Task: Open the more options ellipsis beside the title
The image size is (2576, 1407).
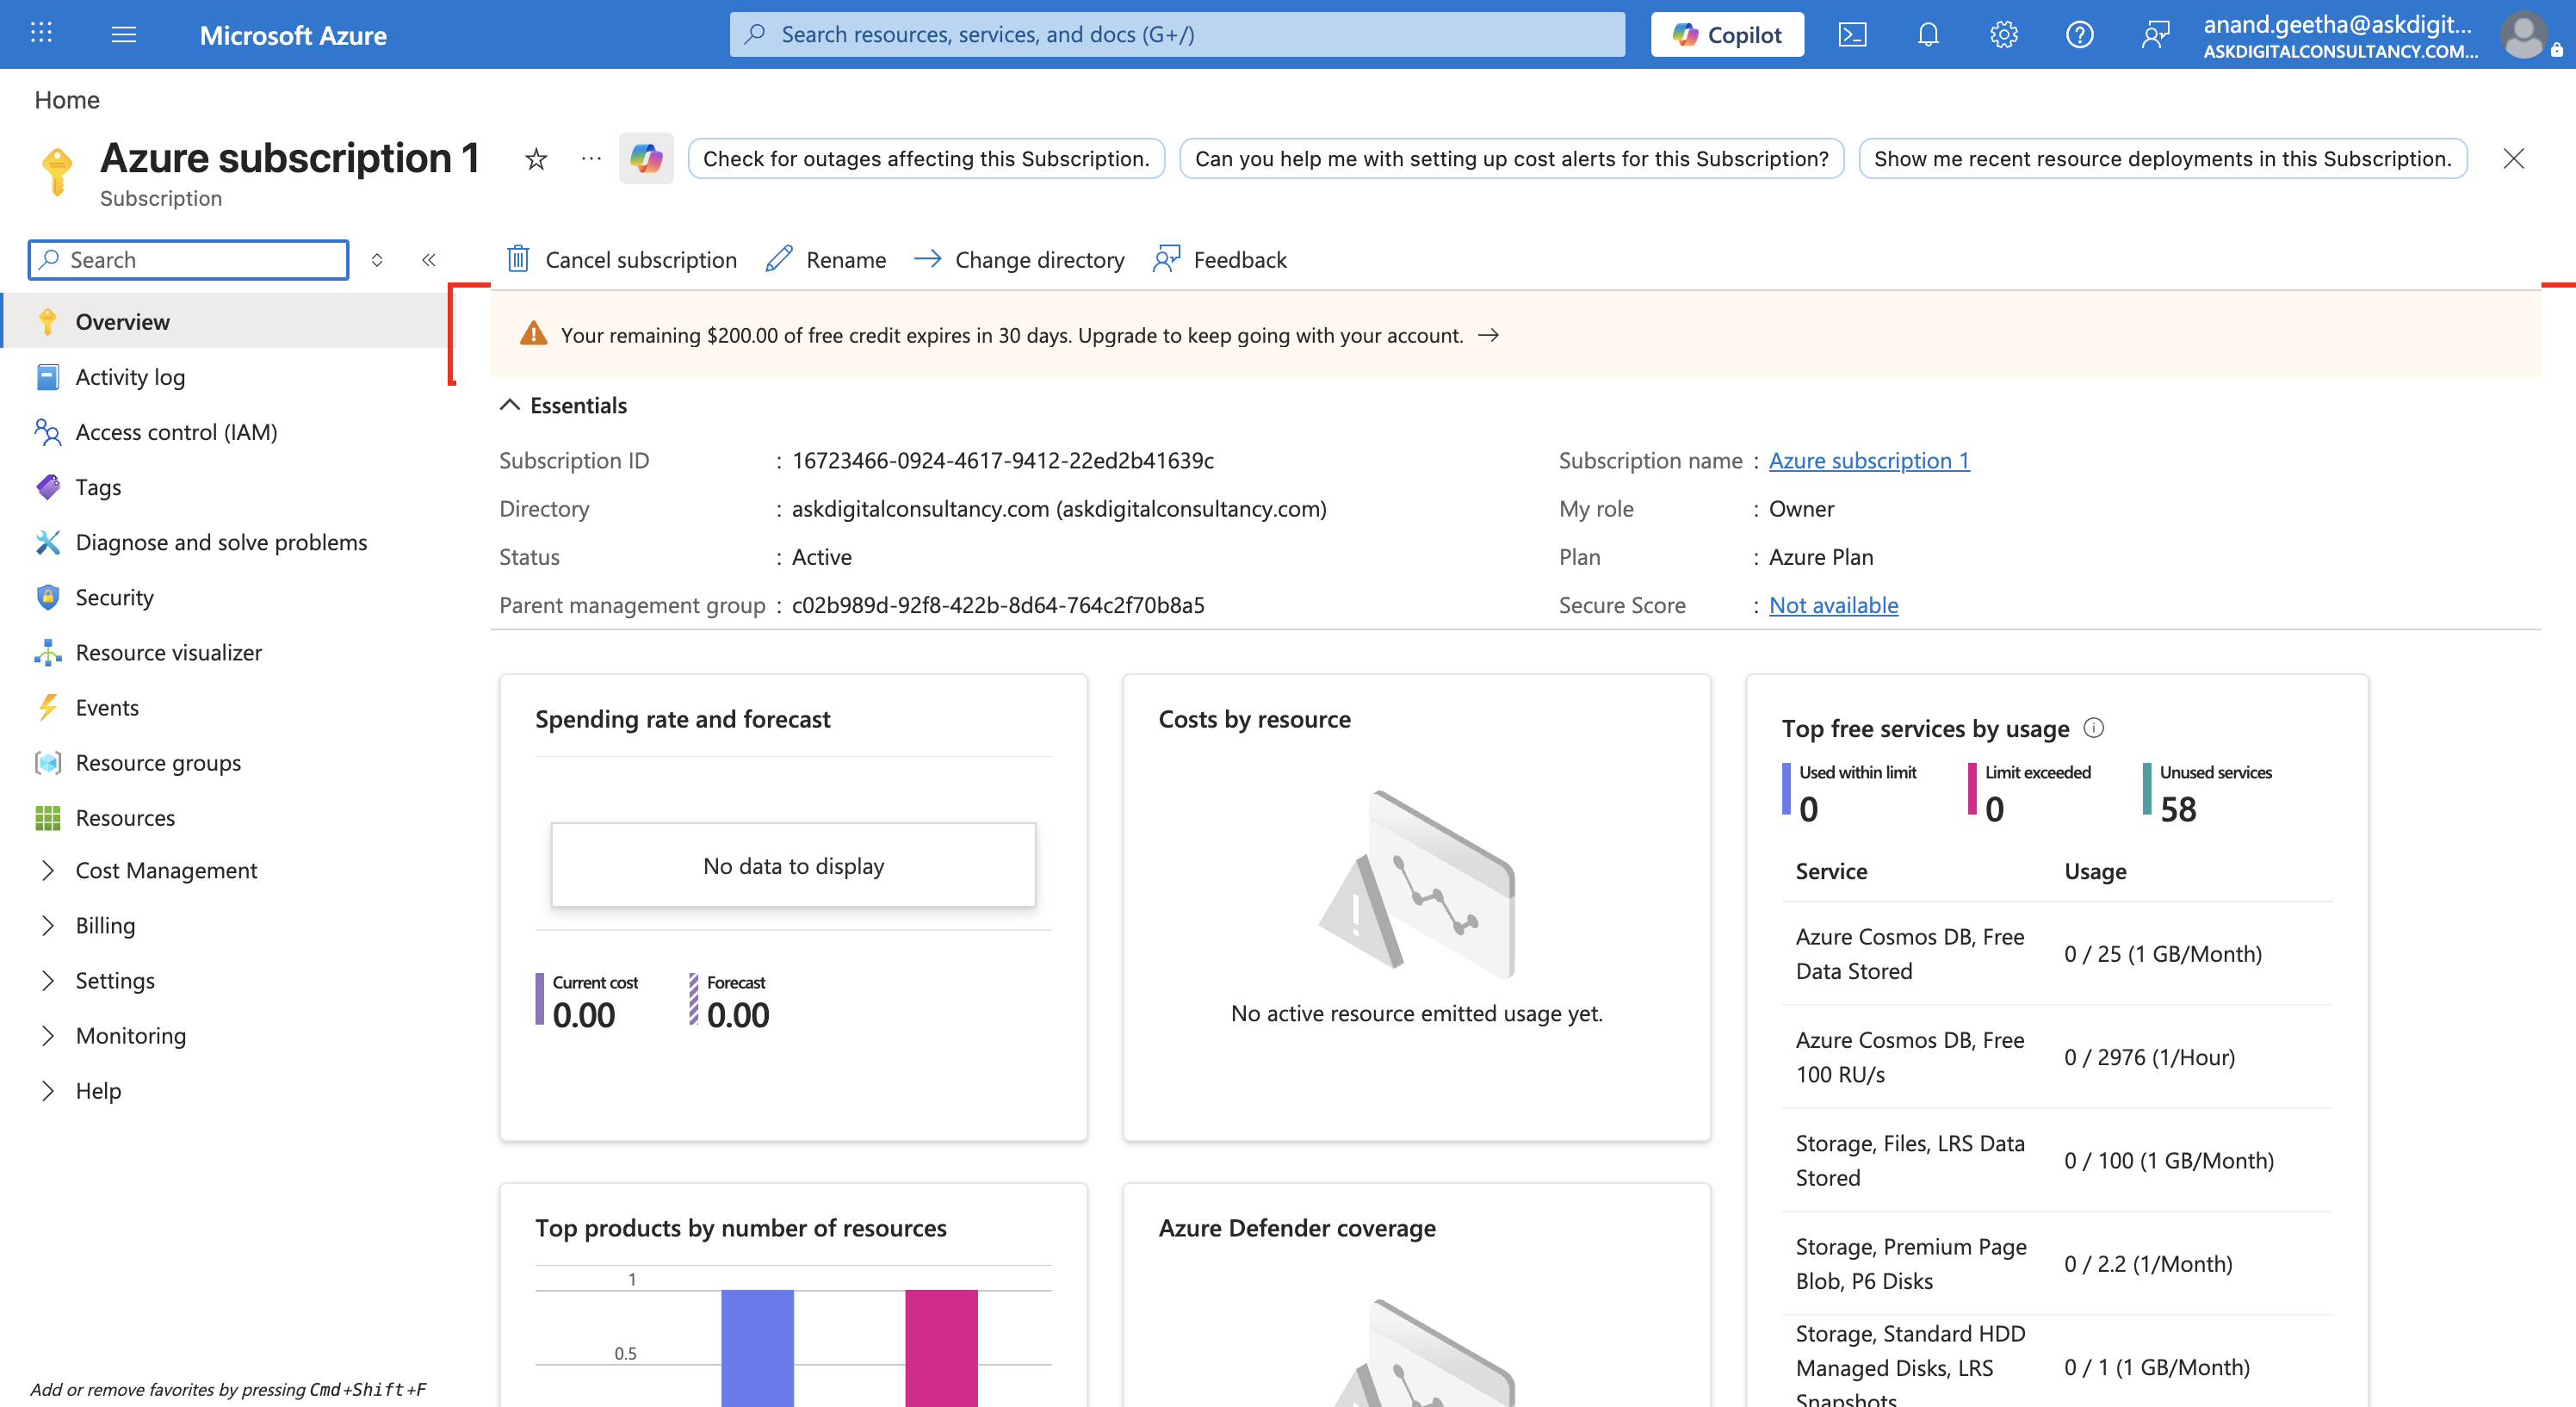Action: click(592, 158)
